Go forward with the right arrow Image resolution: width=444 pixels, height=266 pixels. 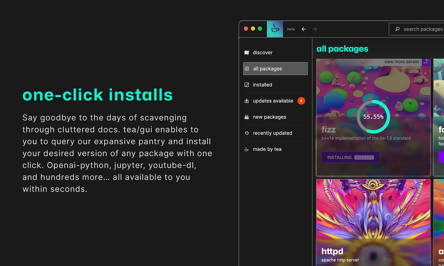(x=315, y=29)
